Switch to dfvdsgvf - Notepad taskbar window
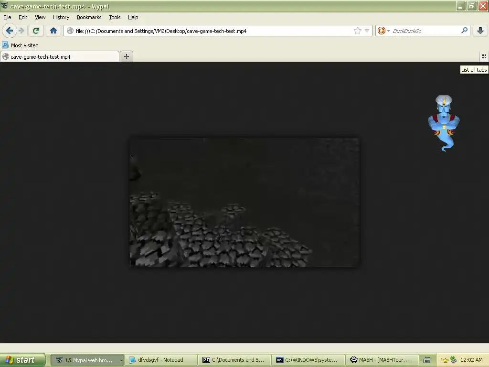489x367 pixels. [161, 360]
